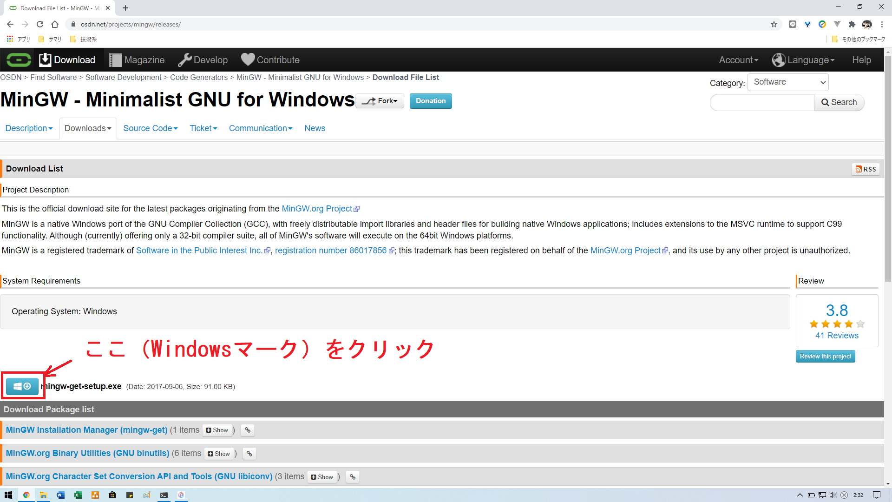The width and height of the screenshot is (892, 502).
Task: Open the Chrome extensions puzzle icon
Action: (x=852, y=24)
